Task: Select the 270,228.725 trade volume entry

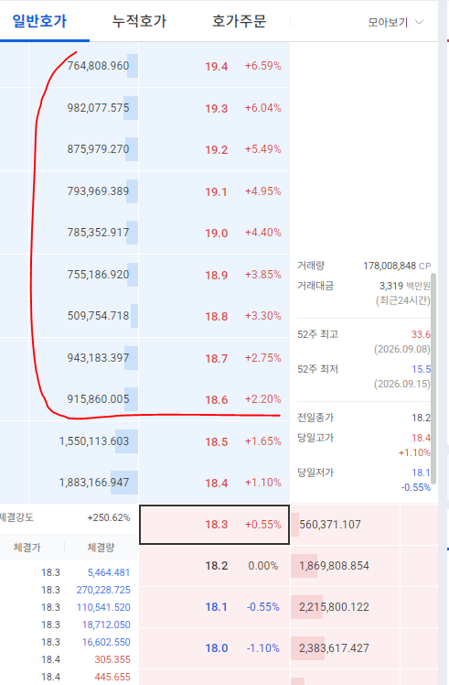Action: [x=103, y=590]
